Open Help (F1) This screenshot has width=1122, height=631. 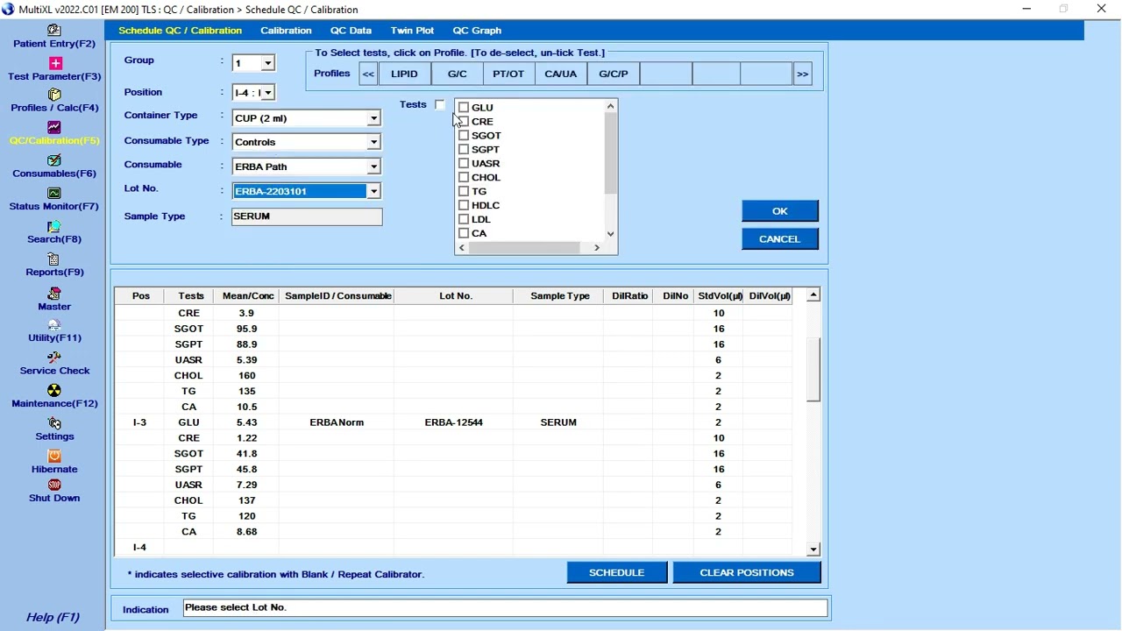(53, 617)
